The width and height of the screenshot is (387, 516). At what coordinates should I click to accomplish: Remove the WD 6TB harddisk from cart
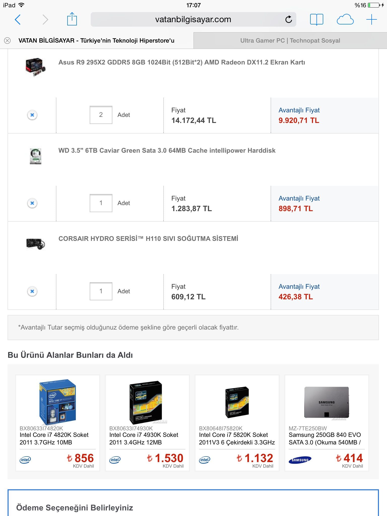point(32,203)
